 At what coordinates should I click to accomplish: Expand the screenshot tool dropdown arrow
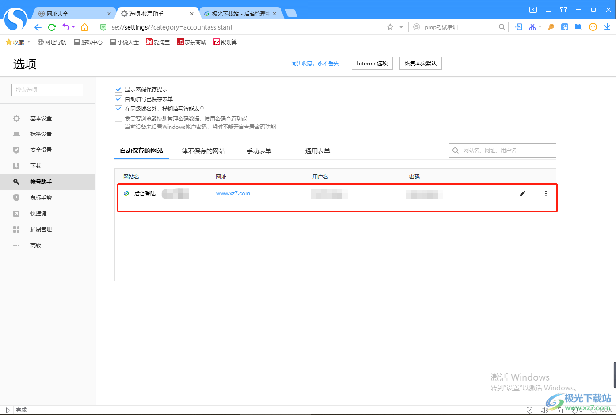tap(540, 27)
